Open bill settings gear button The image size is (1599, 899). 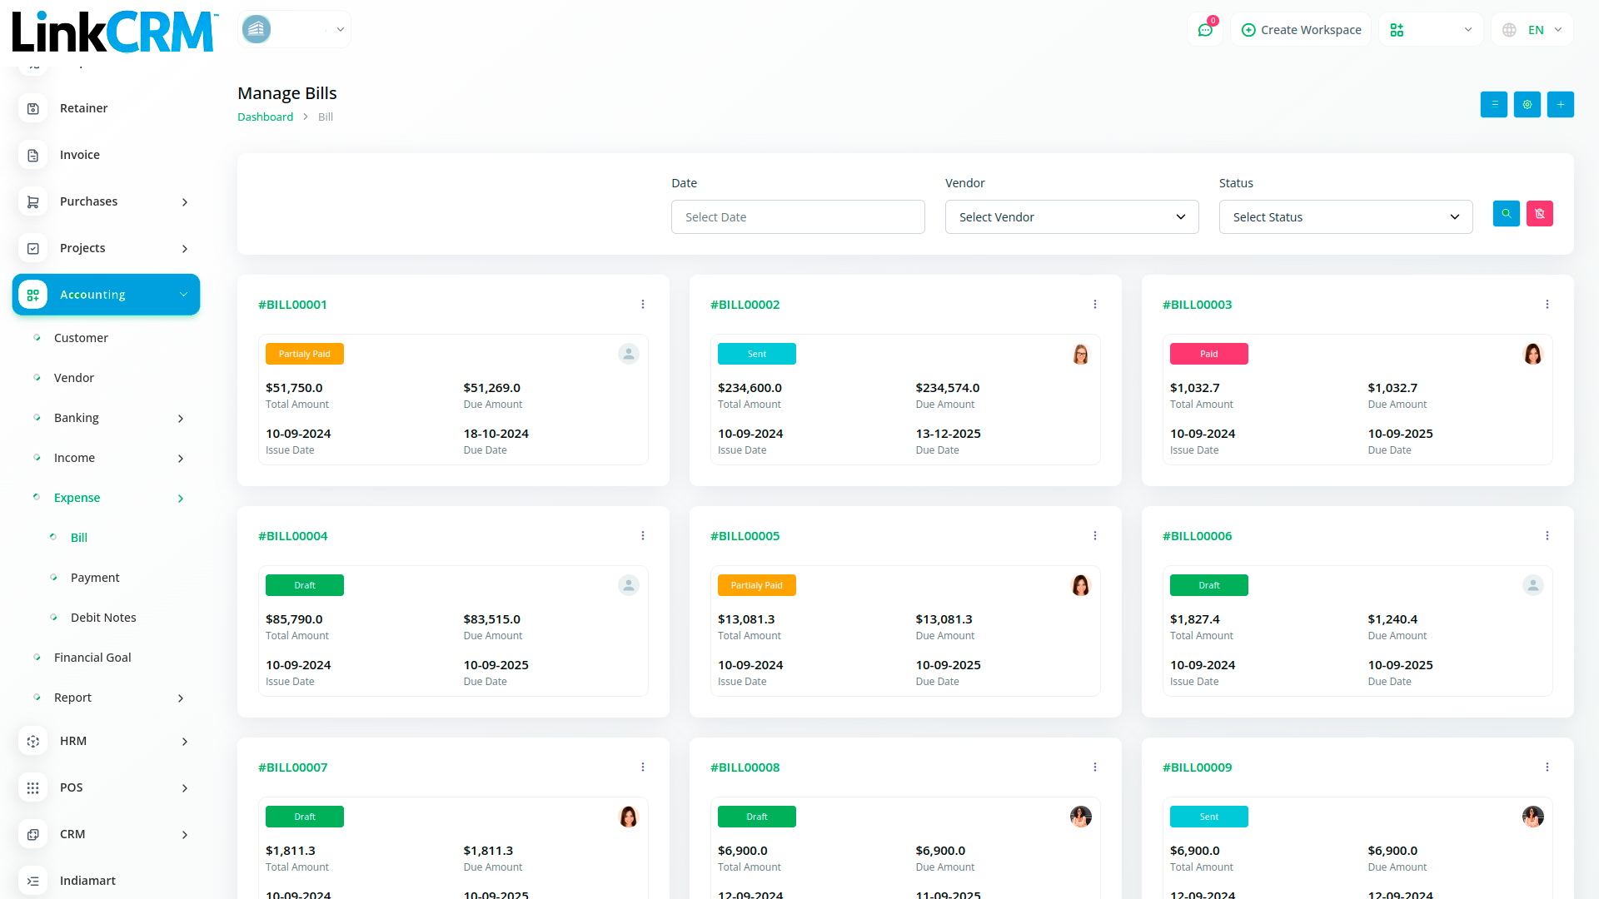[x=1527, y=105]
